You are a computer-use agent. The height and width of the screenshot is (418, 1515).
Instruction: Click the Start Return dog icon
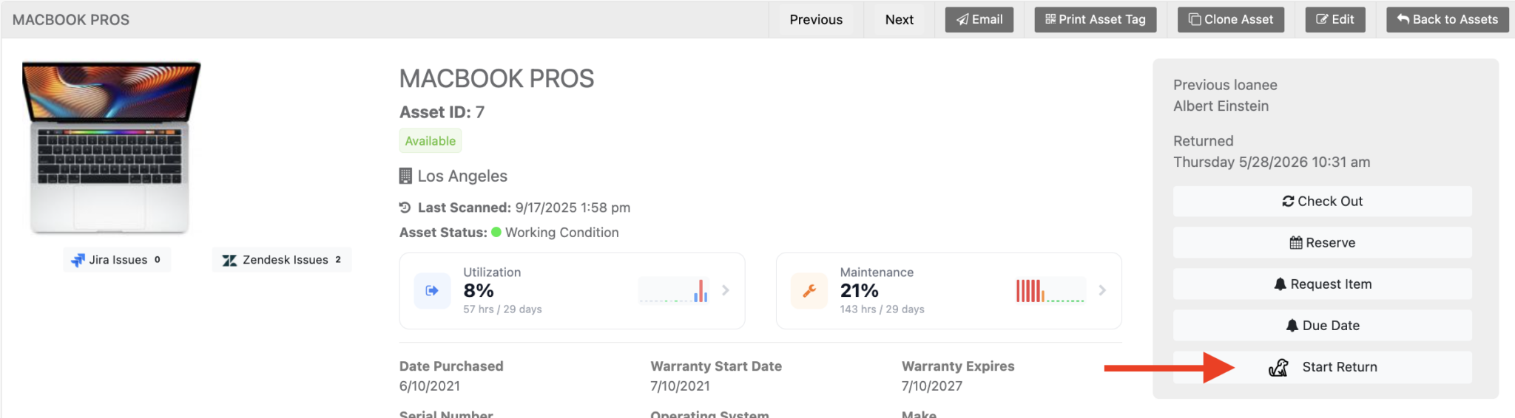point(1278,367)
